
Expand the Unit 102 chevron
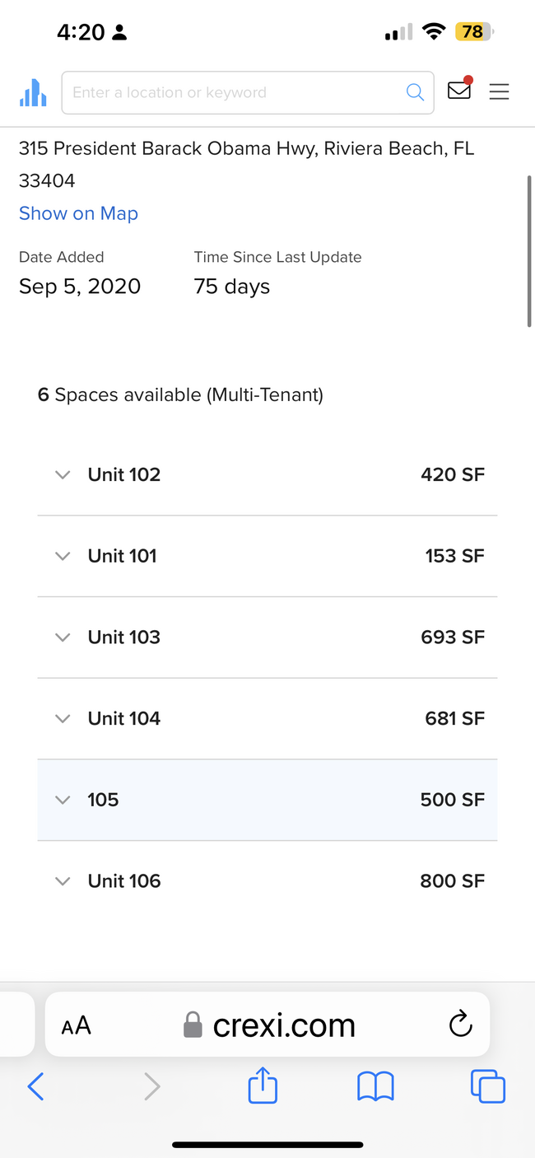[x=63, y=474]
